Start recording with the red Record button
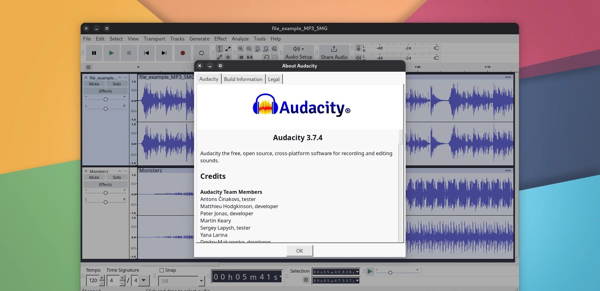Image resolution: width=600 pixels, height=291 pixels. [x=183, y=53]
